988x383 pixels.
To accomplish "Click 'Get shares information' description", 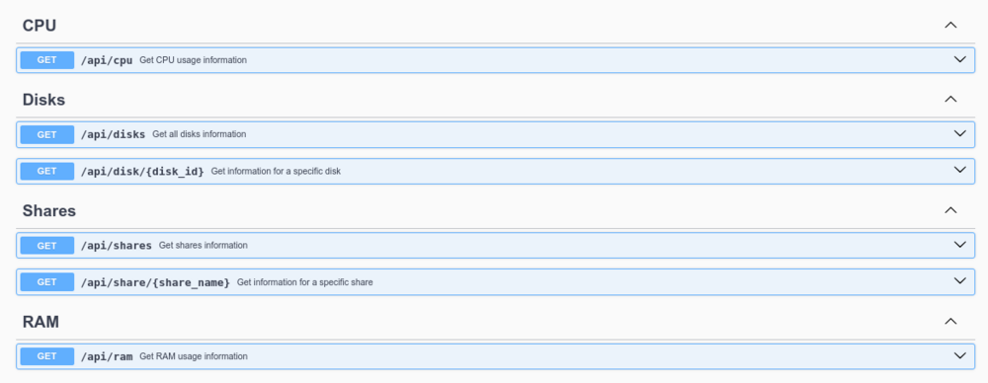I will [203, 245].
